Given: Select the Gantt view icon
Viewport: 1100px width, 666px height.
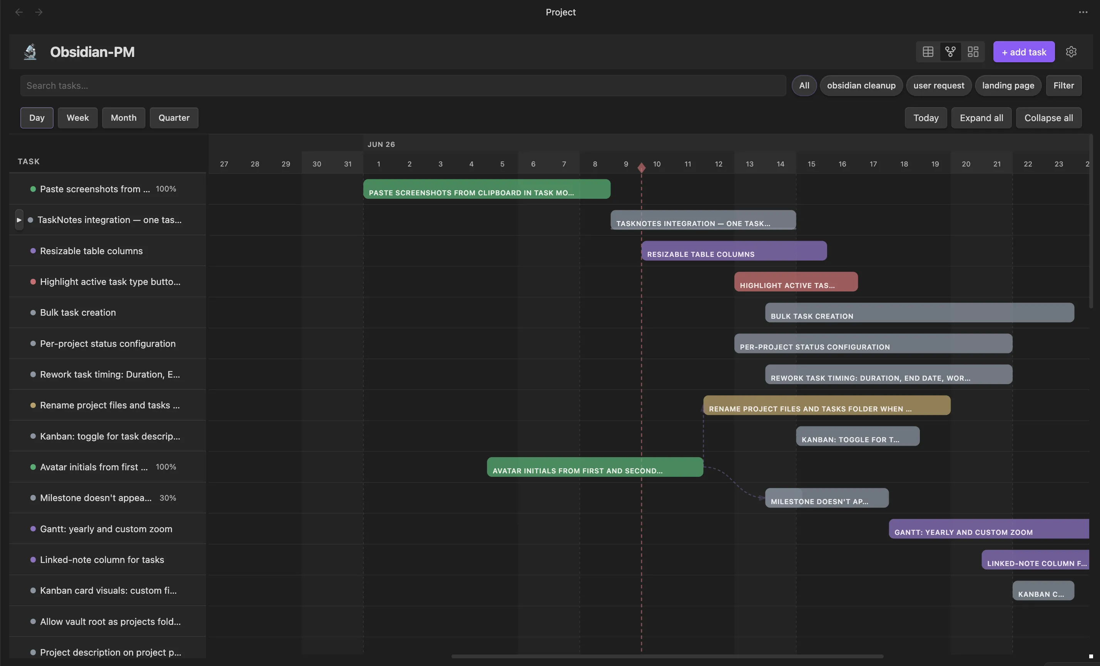Looking at the screenshot, I should [x=950, y=52].
